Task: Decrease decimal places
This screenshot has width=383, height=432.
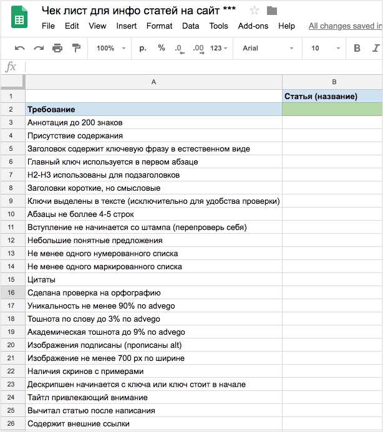Action: point(179,49)
